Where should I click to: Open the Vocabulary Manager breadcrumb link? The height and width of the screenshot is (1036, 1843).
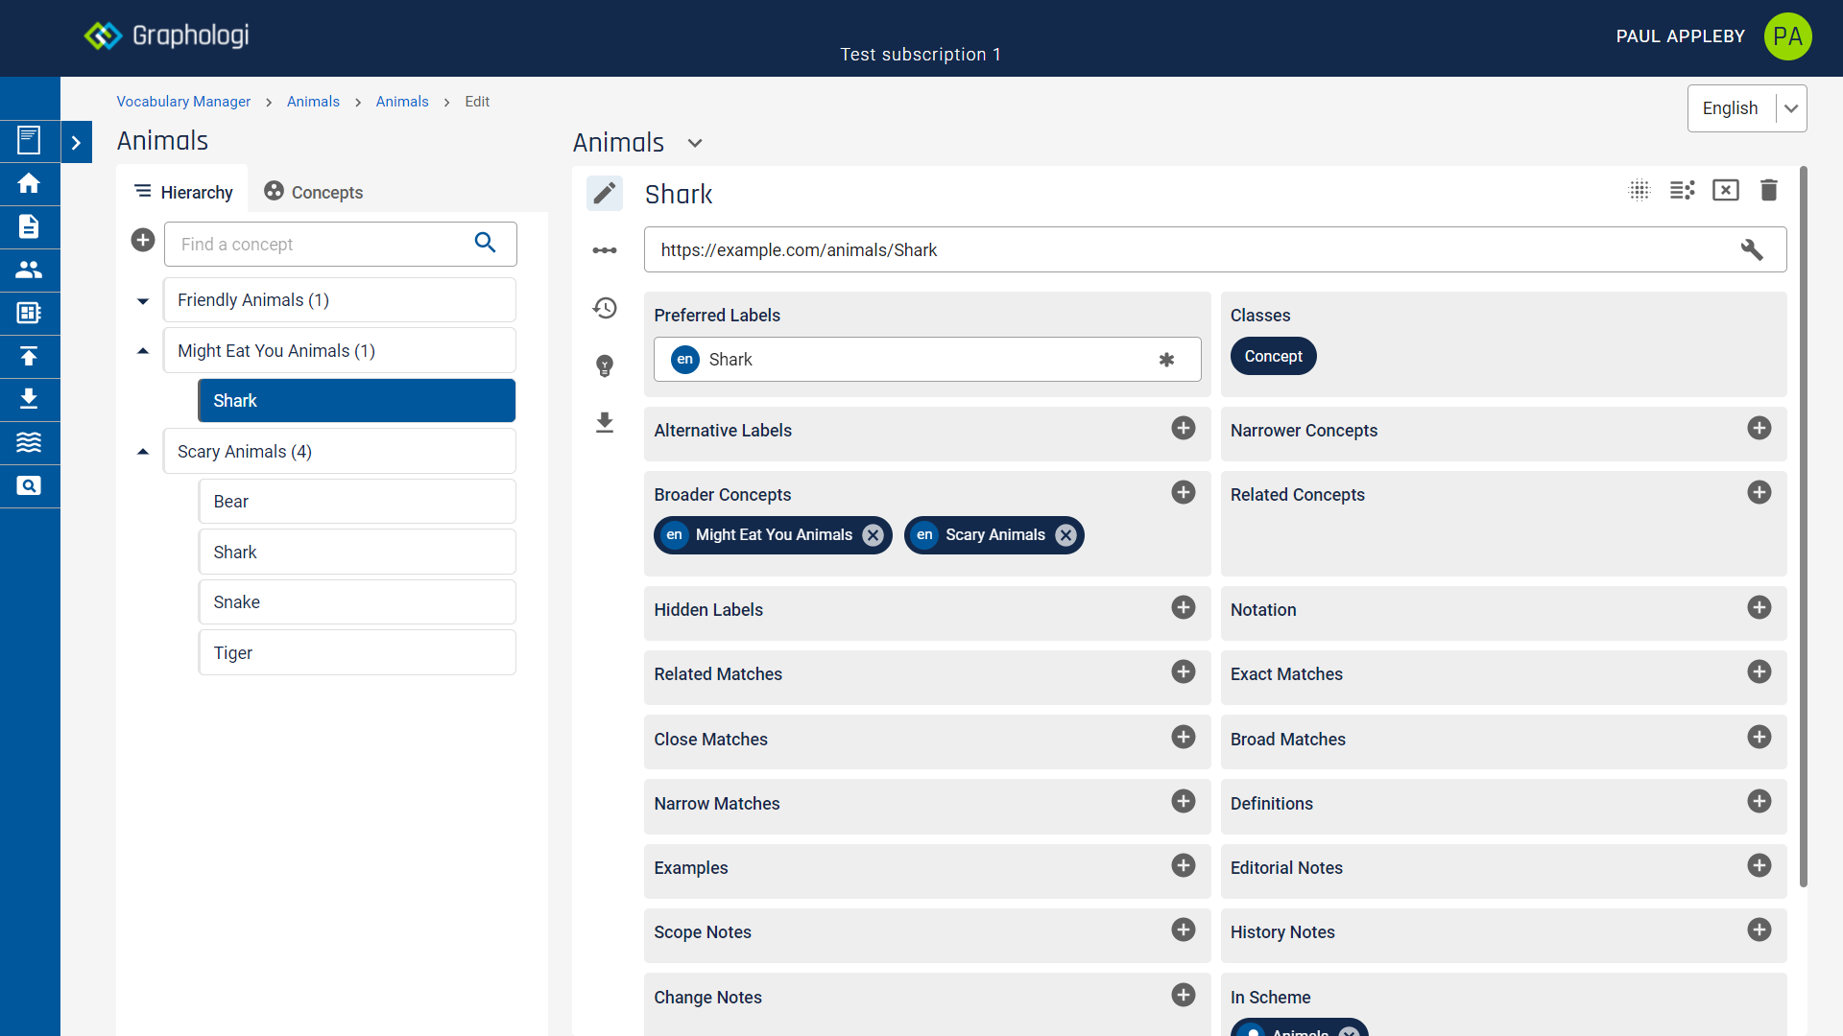(182, 101)
